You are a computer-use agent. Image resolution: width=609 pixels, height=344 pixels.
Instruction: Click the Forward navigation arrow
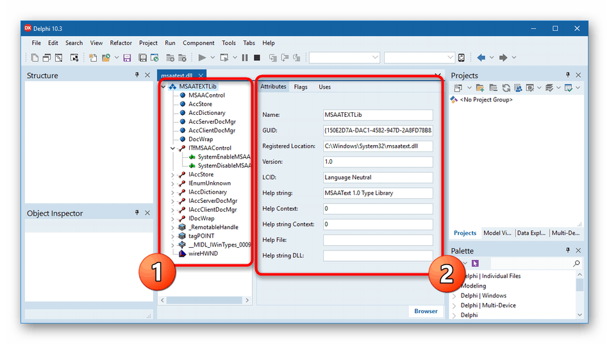pos(503,58)
